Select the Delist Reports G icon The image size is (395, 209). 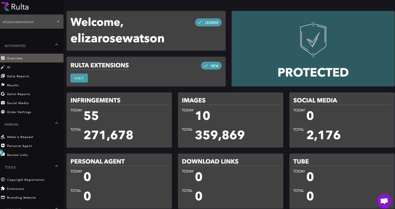click(3, 94)
